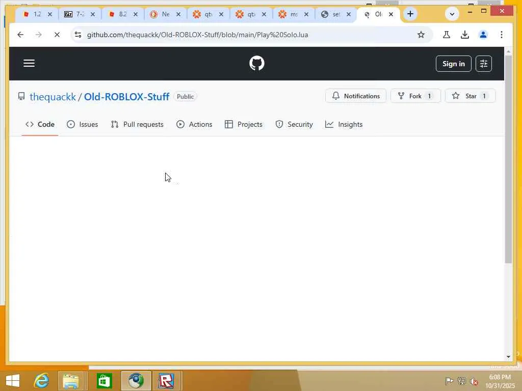Open Chrome three-dot menu
522x391 pixels.
[502, 35]
